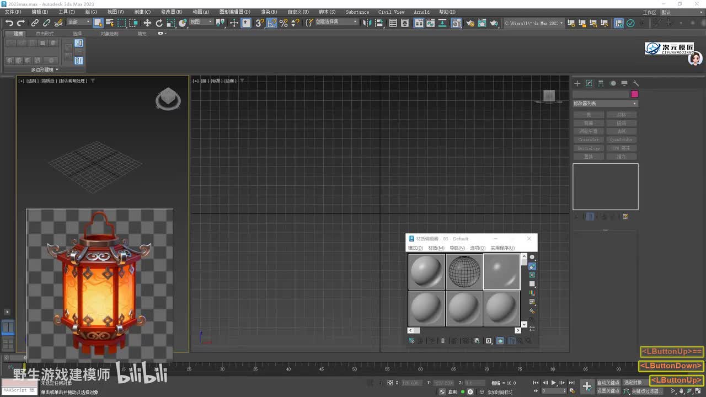
Task: Click the Mirror tool icon
Action: [x=368, y=23]
